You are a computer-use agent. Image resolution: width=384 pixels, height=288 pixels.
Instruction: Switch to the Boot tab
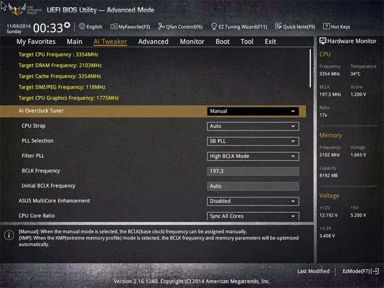coord(223,41)
